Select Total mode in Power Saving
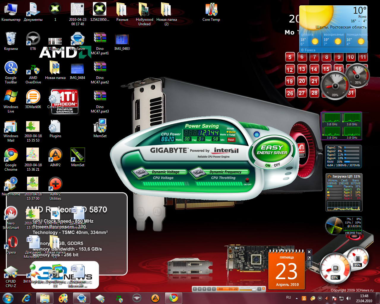 (231, 135)
